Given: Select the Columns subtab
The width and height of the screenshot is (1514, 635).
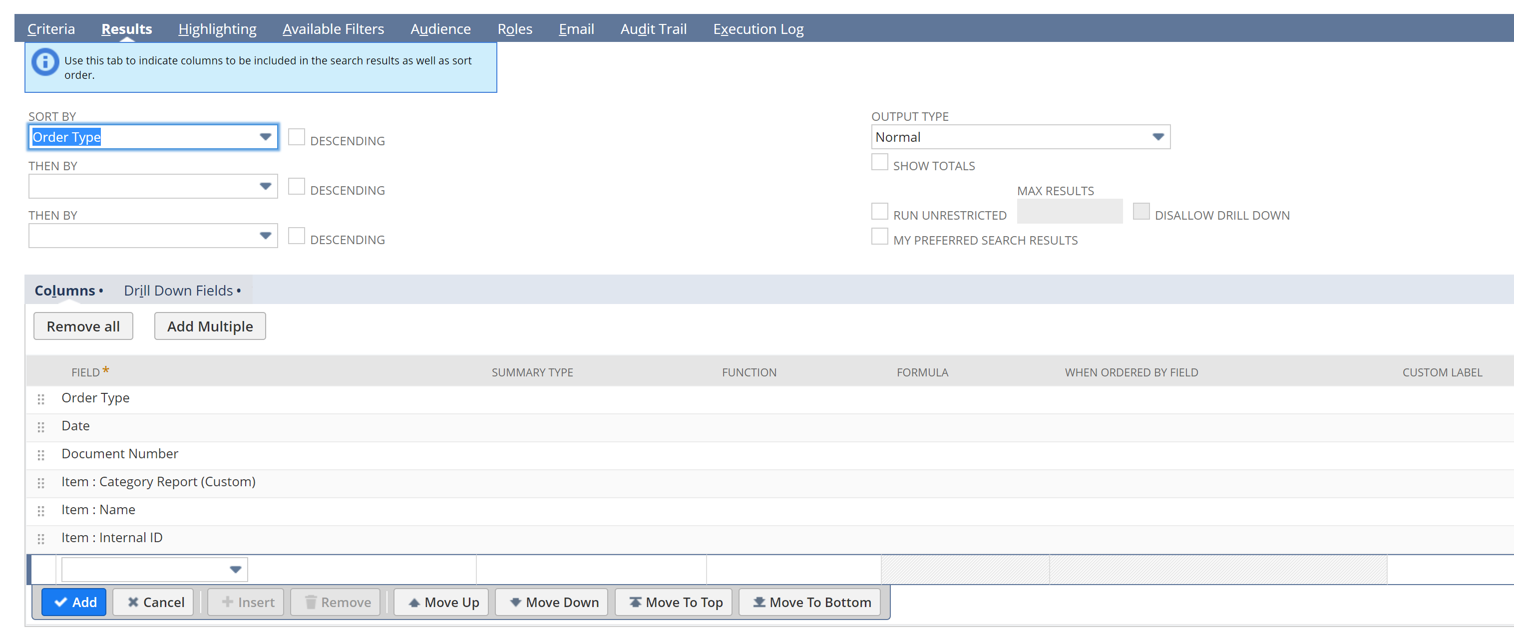Looking at the screenshot, I should point(68,290).
